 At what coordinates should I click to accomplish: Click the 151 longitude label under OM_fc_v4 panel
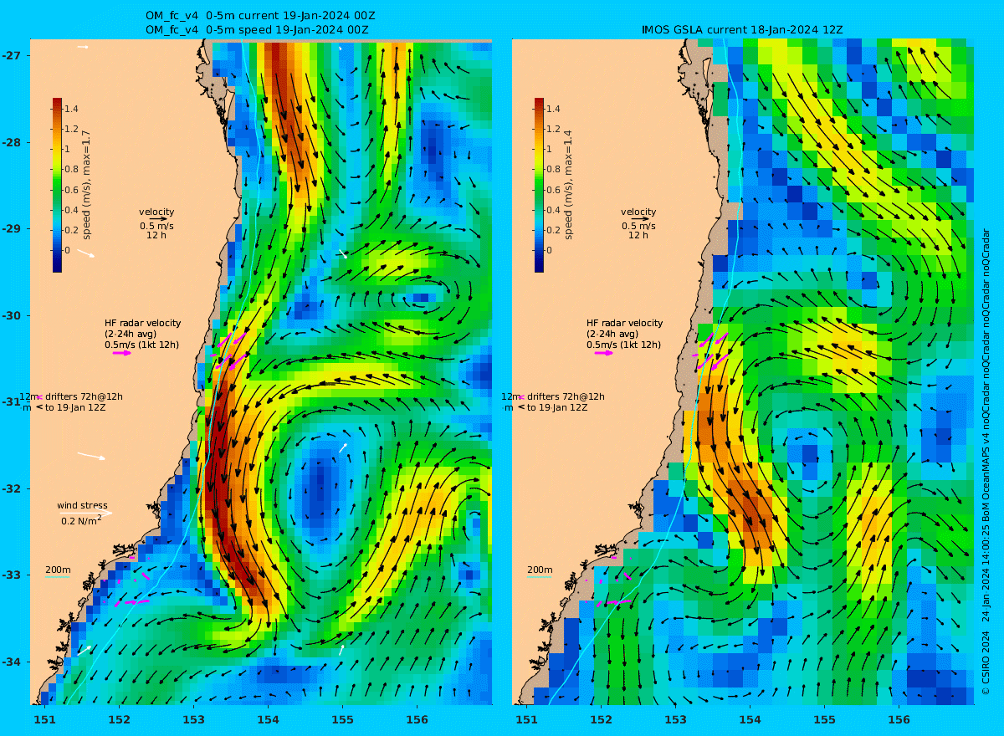pyautogui.click(x=44, y=719)
